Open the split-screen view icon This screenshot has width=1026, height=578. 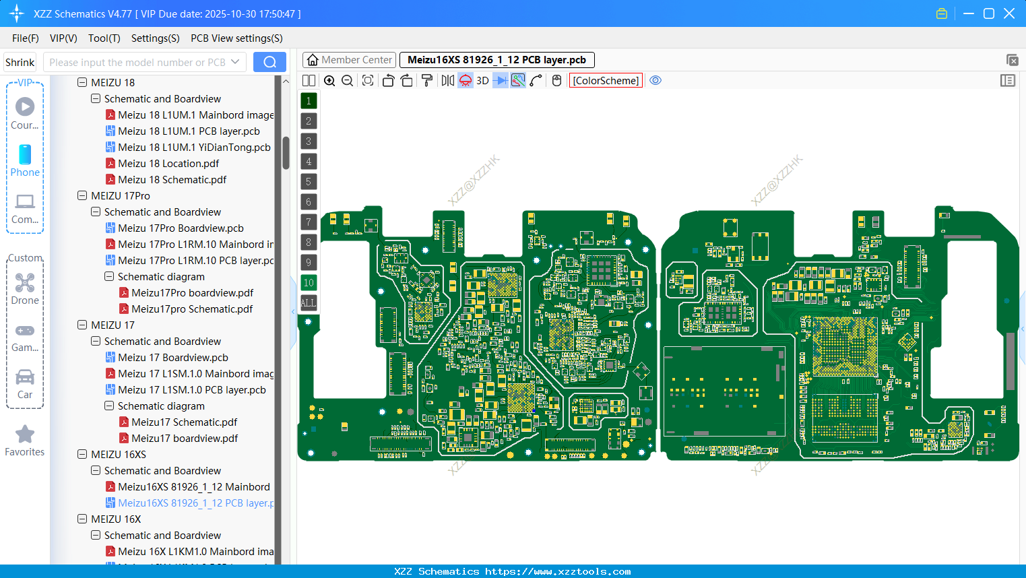(x=309, y=80)
